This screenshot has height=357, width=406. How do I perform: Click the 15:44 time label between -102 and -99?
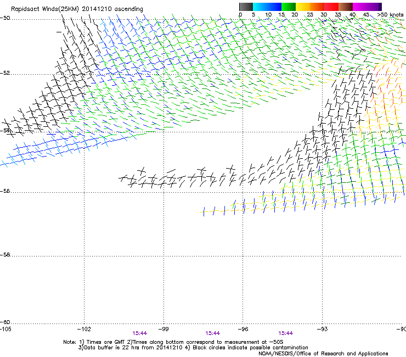tap(139, 333)
